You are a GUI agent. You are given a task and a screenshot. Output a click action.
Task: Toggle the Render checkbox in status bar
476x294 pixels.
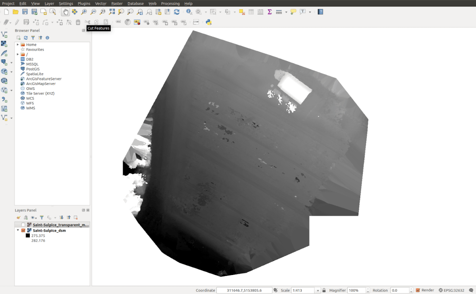point(418,290)
